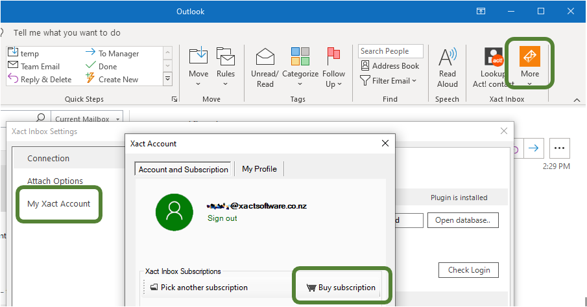
Task: Open the Follow Up flag menu
Action: click(x=333, y=67)
